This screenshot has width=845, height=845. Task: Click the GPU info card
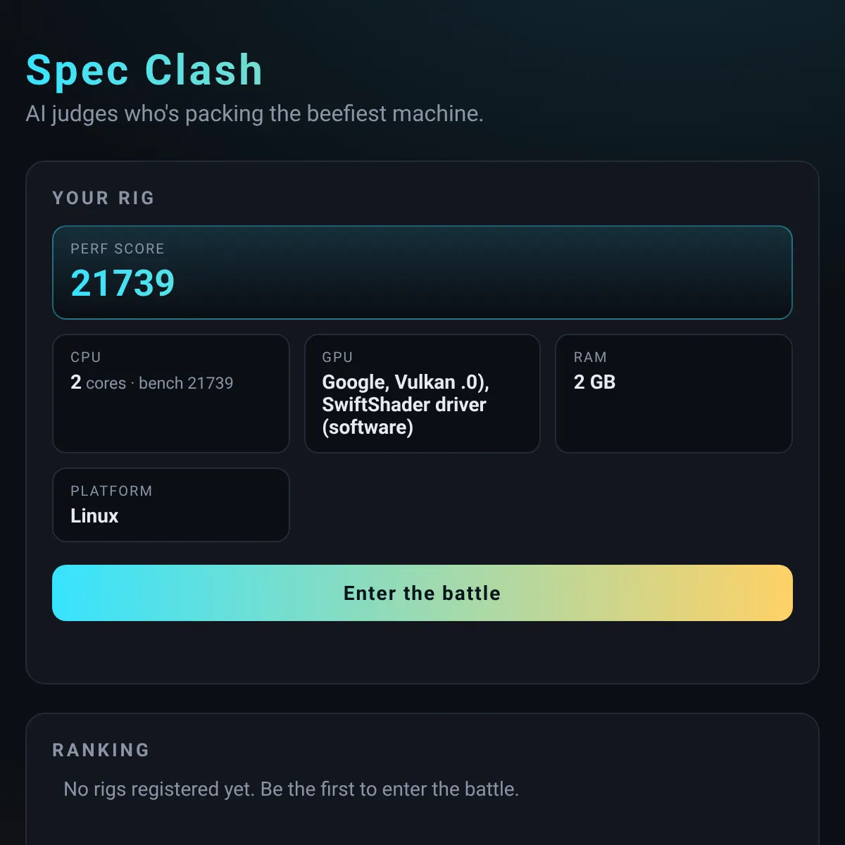click(423, 394)
